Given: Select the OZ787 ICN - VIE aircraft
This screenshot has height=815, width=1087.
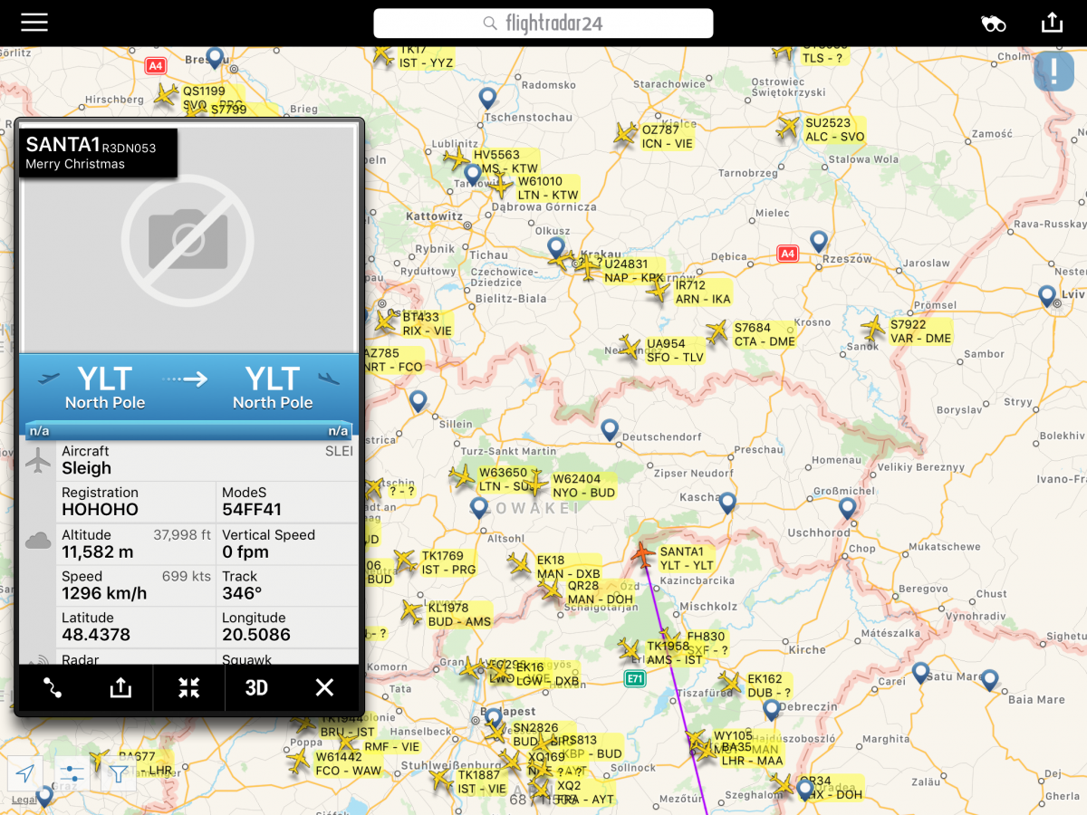Looking at the screenshot, I should (x=625, y=135).
